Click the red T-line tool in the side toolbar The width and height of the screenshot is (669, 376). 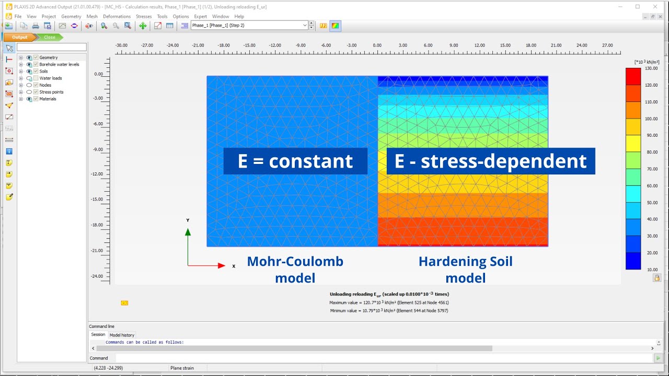coord(9,60)
